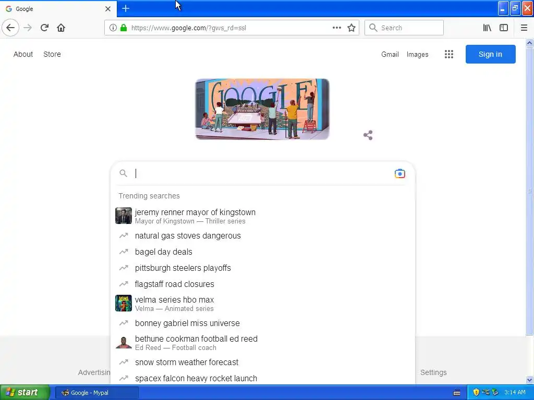Viewport: 534px width, 400px height.
Task: Reload the current page
Action: [x=44, y=28]
